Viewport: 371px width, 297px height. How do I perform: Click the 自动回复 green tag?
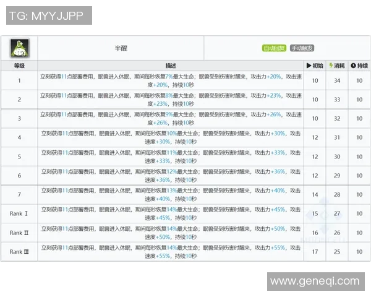[274, 48]
